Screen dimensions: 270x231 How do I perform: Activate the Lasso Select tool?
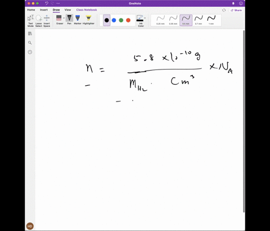(x=39, y=21)
